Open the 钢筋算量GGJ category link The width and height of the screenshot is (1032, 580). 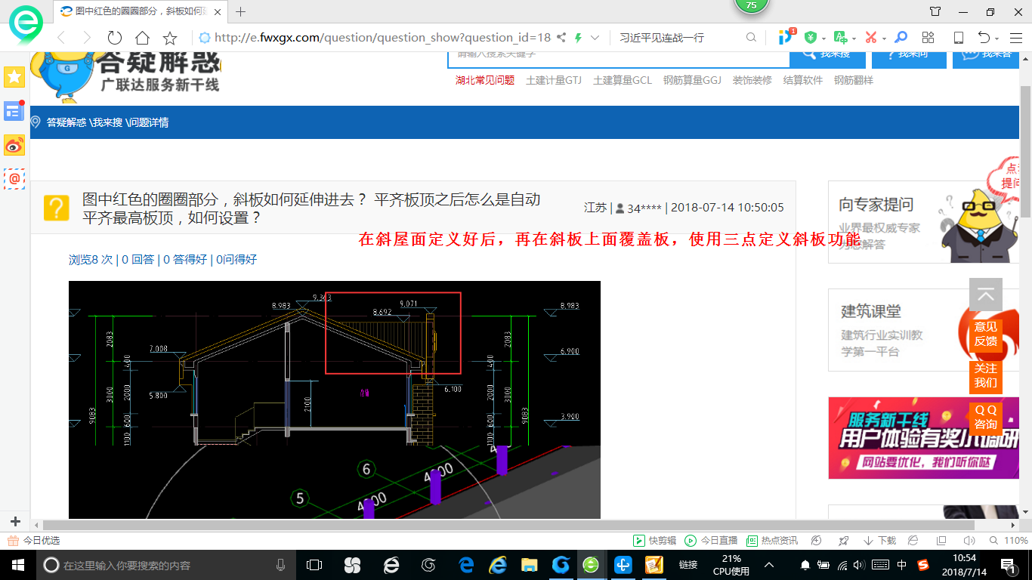coord(692,80)
